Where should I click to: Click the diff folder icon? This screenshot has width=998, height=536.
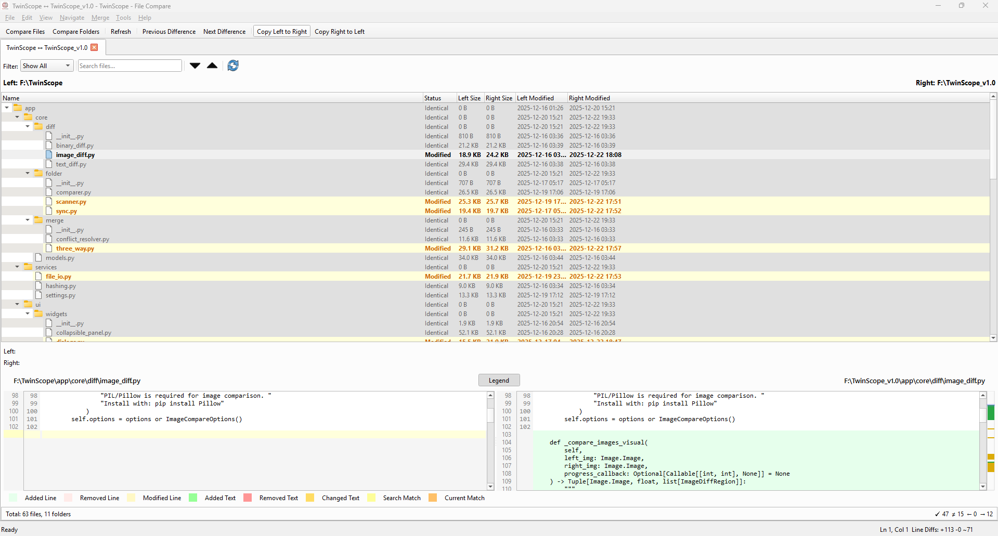tap(38, 127)
